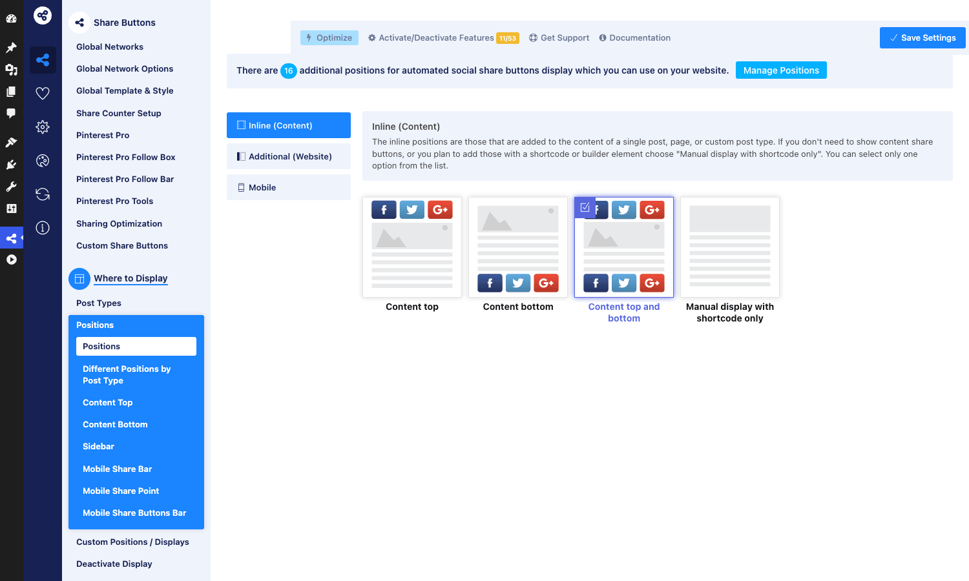Open info circle section in blue sidebar

pos(43,228)
